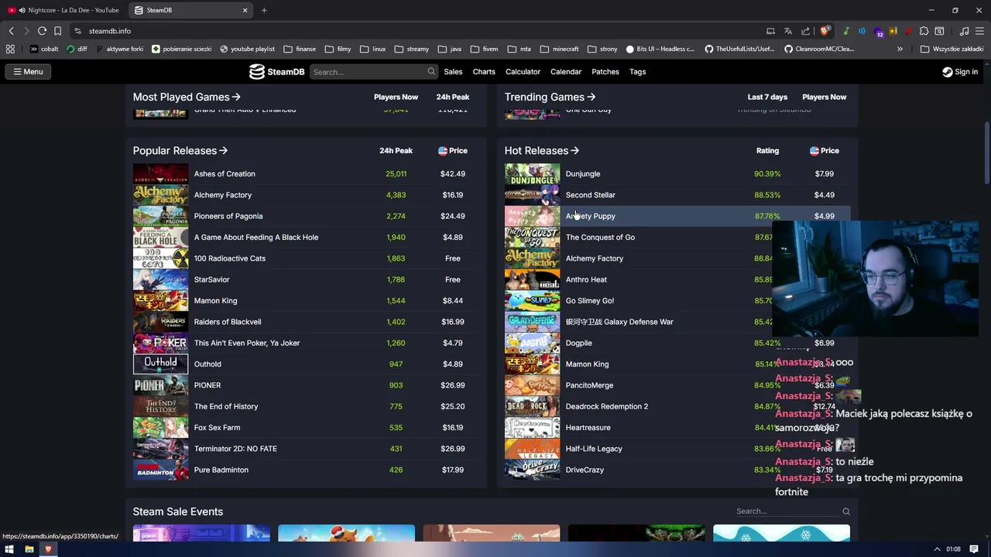Expand the finanse bookmark folder
The width and height of the screenshot is (991, 557).
(x=300, y=49)
